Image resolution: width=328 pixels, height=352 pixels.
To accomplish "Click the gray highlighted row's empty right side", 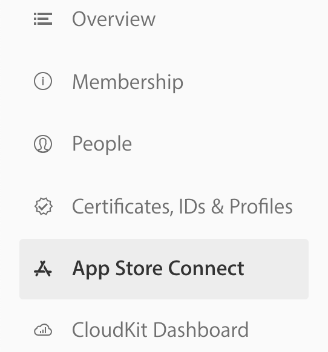I will coord(277,269).
